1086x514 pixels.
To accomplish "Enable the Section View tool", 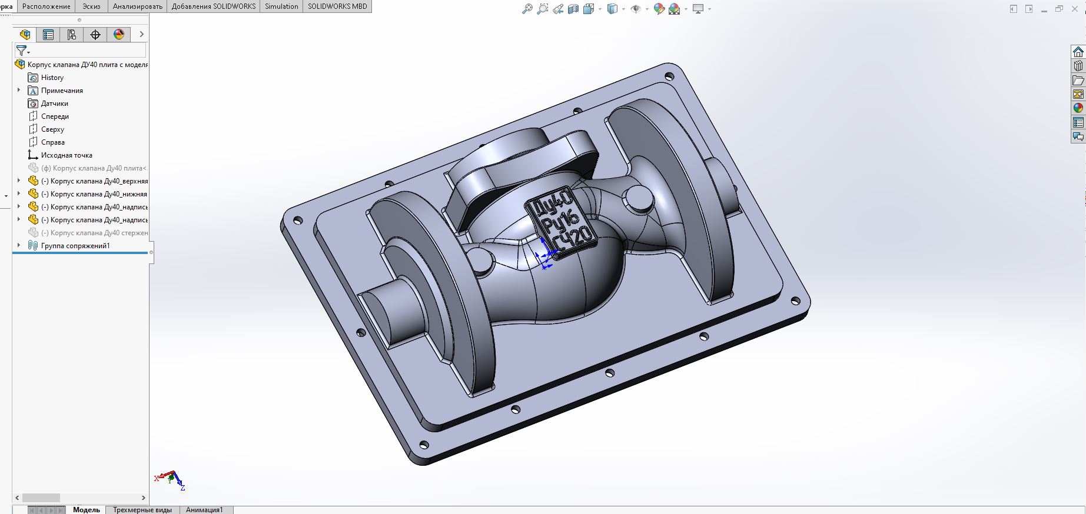I will click(x=573, y=9).
